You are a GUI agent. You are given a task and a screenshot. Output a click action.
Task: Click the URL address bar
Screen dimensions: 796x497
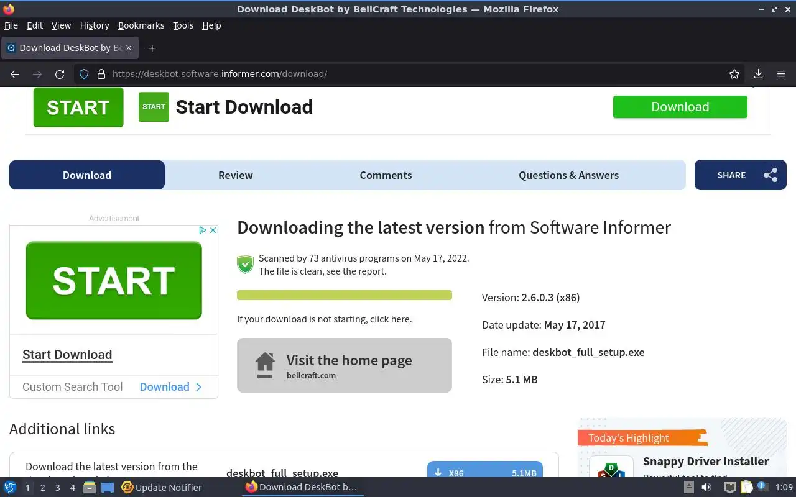tap(410, 74)
